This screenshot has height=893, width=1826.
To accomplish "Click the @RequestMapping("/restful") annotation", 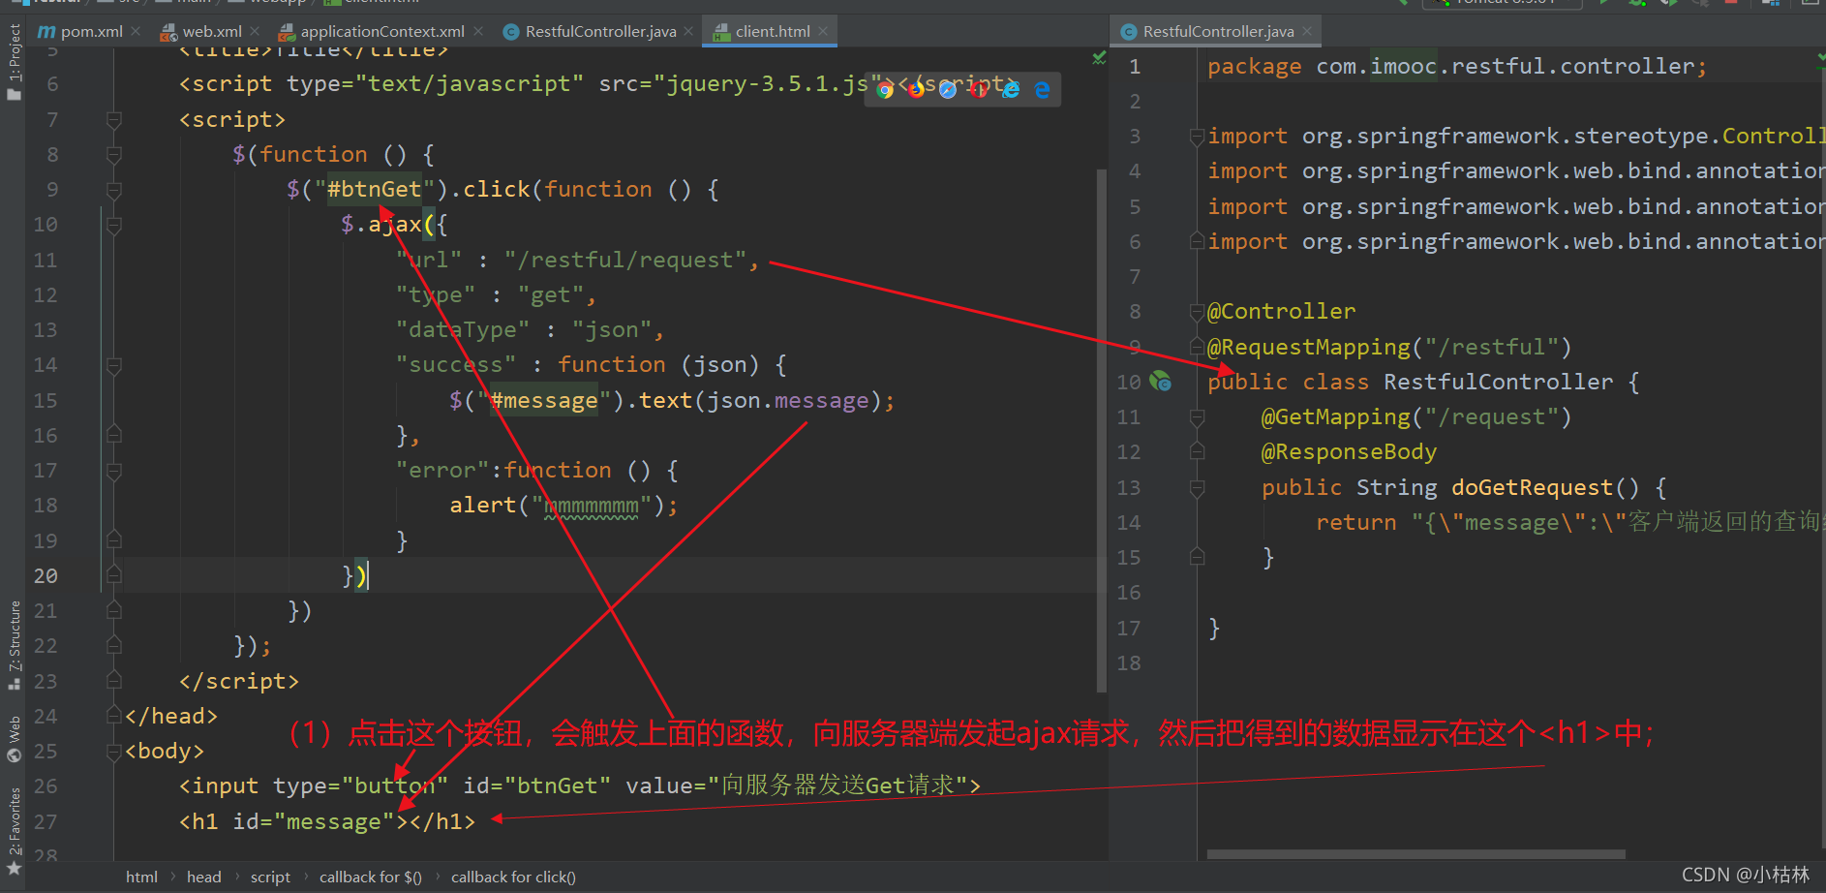I will [1388, 347].
